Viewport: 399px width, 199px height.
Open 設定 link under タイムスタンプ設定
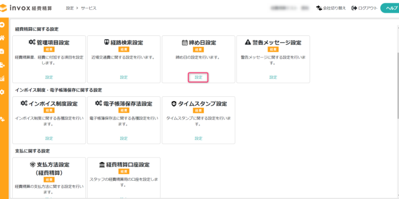point(198,139)
